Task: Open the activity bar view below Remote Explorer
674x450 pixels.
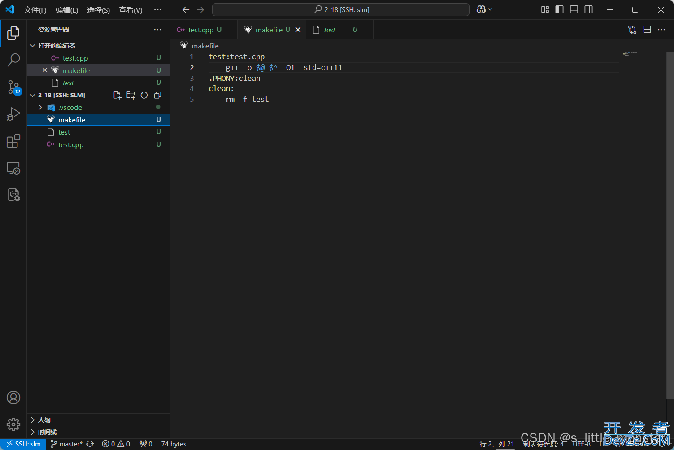Action: [13, 195]
